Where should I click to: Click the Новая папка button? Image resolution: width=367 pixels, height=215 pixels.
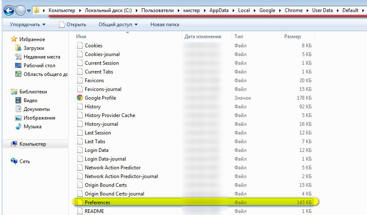[x=165, y=24]
